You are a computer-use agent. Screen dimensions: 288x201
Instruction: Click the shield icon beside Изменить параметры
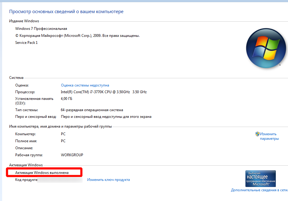point(257,134)
